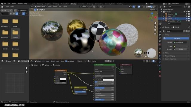Click Background surface shader selector

[180, 42]
